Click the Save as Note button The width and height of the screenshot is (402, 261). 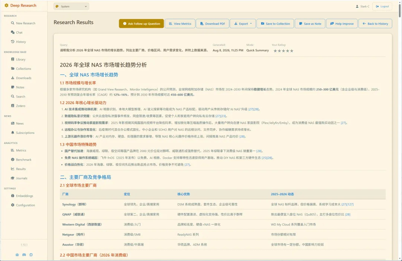click(x=310, y=23)
